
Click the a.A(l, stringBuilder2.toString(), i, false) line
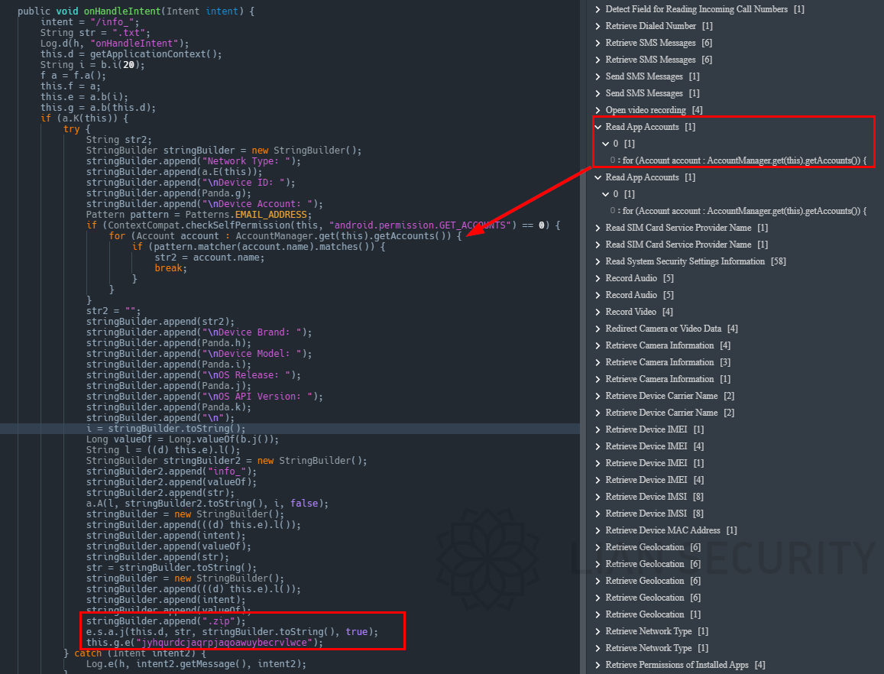coord(207,504)
